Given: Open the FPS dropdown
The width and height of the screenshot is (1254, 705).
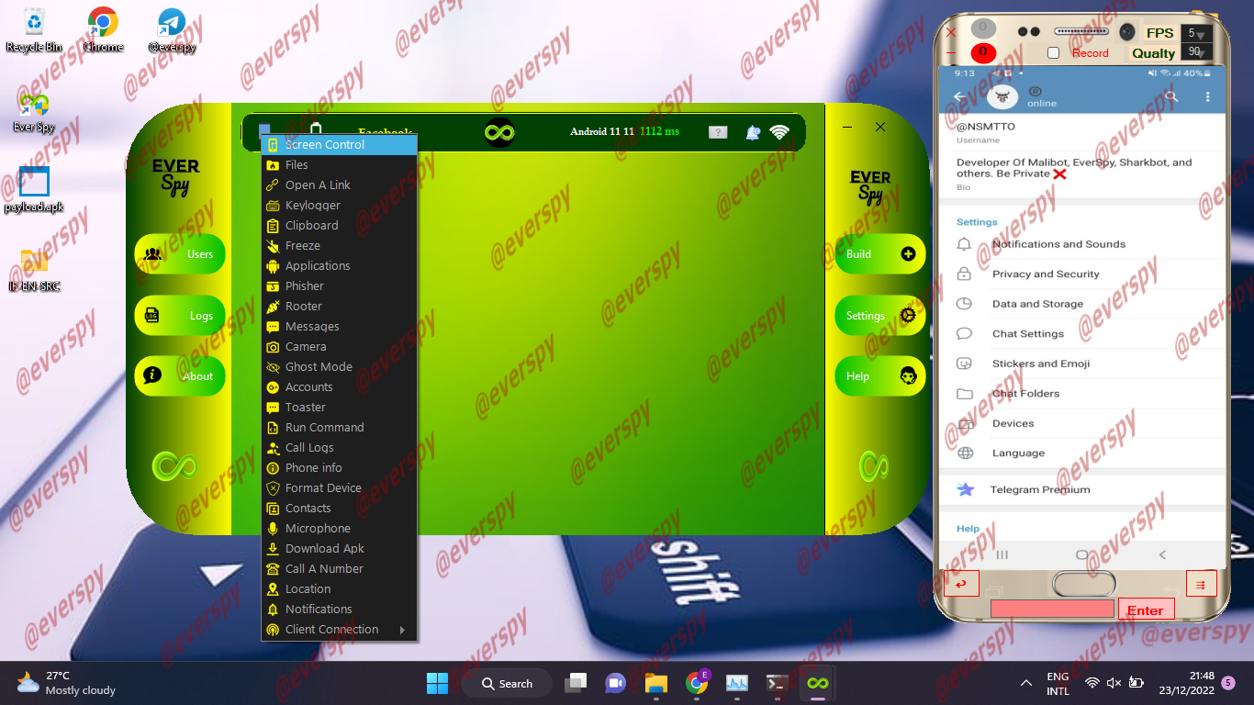Looking at the screenshot, I should (x=1195, y=33).
